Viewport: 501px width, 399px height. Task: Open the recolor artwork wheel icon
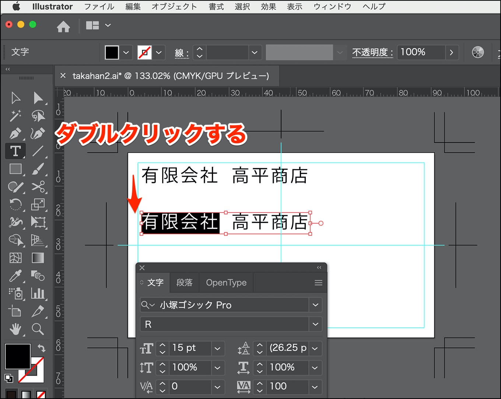coord(478,52)
